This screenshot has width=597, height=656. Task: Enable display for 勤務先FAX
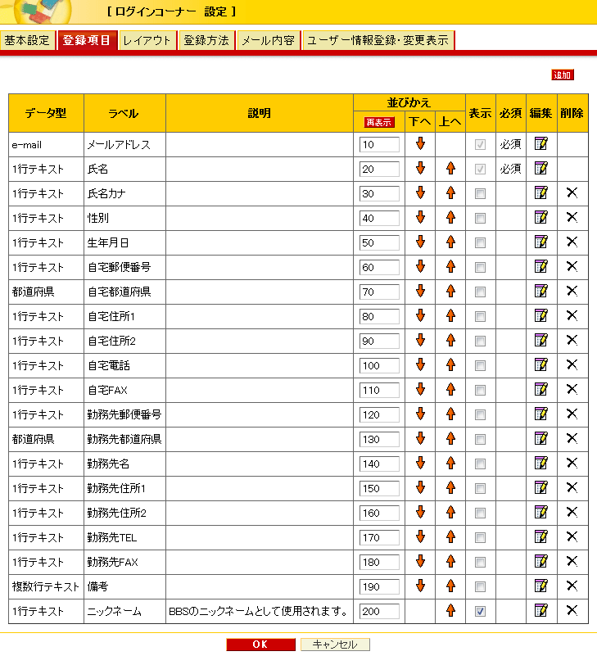click(x=480, y=563)
